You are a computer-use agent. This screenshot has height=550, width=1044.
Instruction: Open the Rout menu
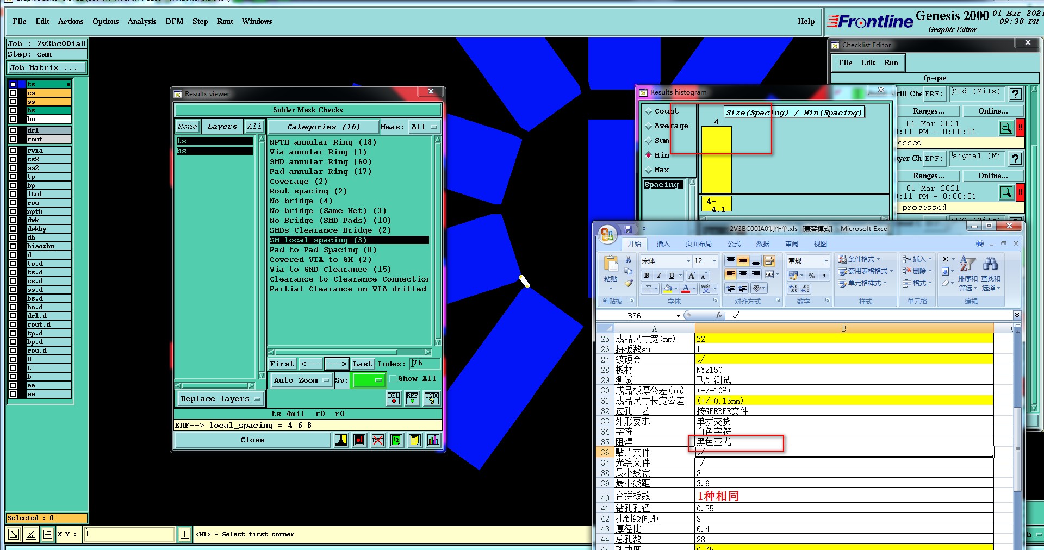click(225, 22)
